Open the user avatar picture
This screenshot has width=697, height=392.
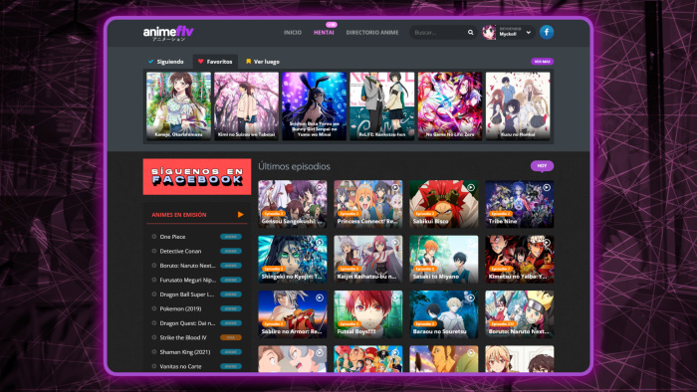coord(489,33)
